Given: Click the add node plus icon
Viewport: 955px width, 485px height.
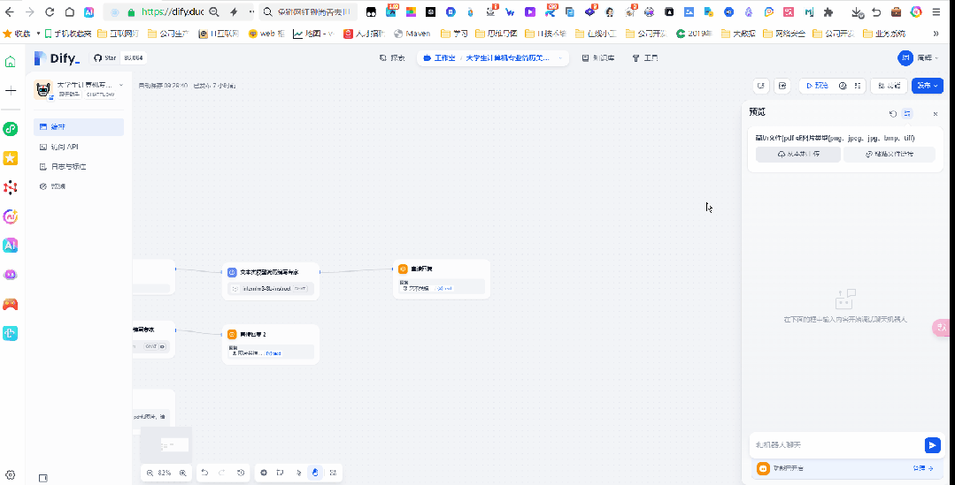Looking at the screenshot, I should (x=264, y=473).
